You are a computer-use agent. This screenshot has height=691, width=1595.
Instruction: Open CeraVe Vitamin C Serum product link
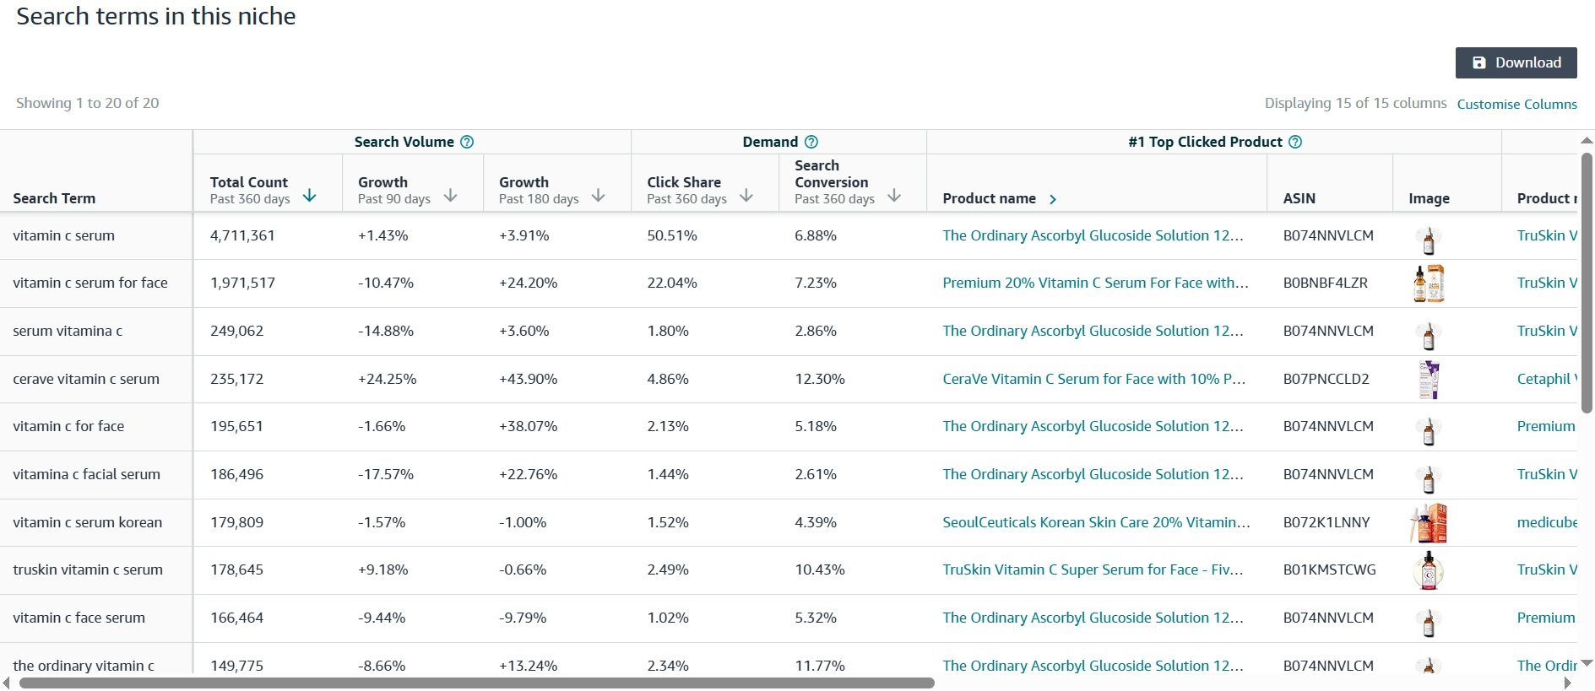coord(1093,379)
